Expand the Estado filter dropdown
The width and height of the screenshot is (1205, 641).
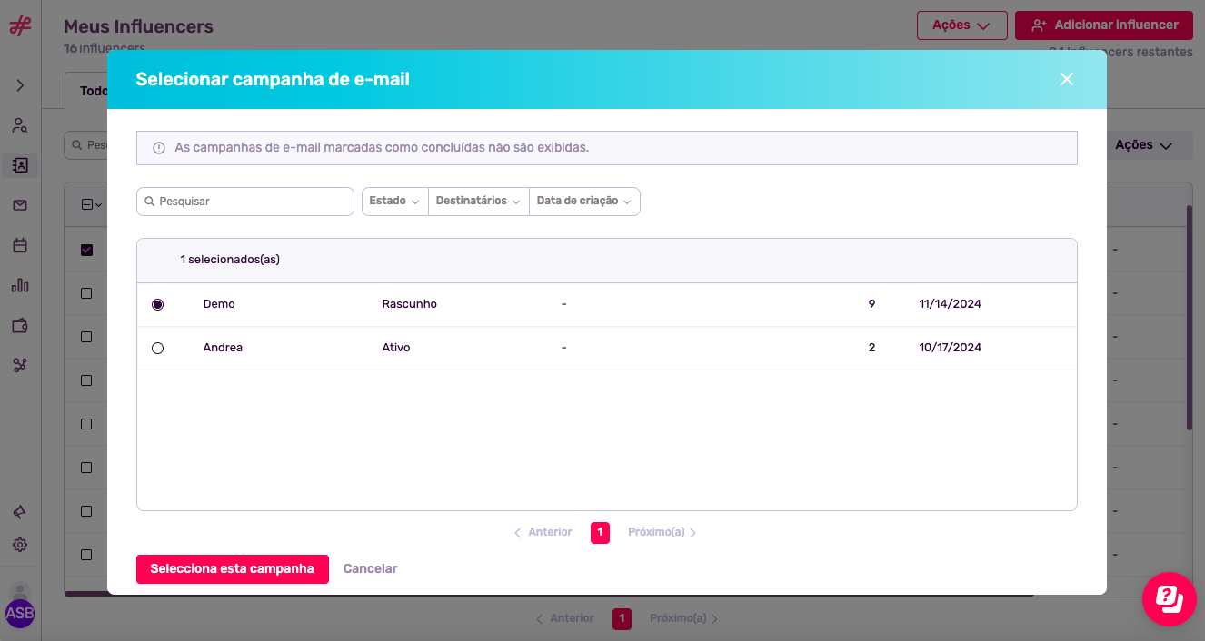[x=394, y=202]
